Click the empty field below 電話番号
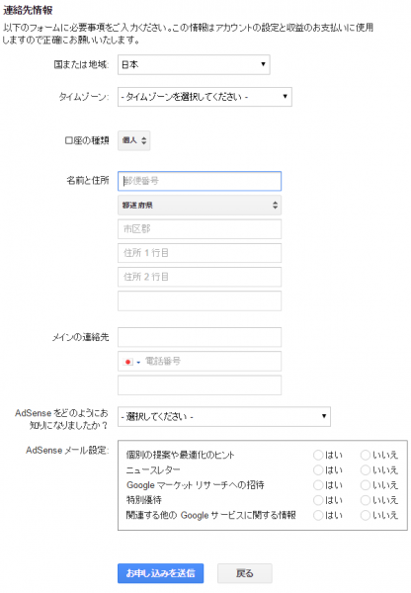The height and width of the screenshot is (593, 411). point(200,385)
